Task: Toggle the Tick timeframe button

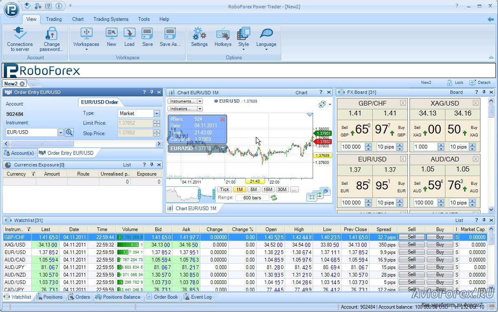Action: point(225,189)
